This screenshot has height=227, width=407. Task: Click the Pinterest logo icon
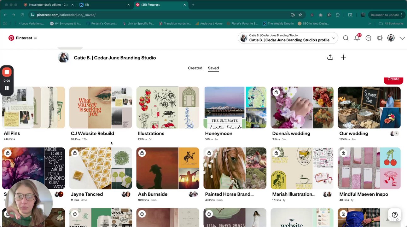point(11,38)
